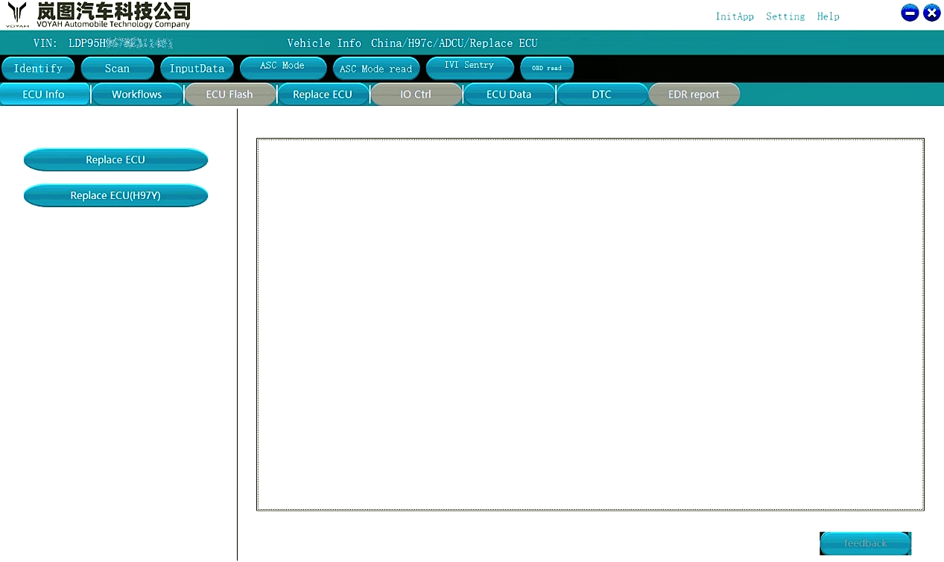
Task: Click the VOYAH logo icon
Action: pyautogui.click(x=16, y=14)
